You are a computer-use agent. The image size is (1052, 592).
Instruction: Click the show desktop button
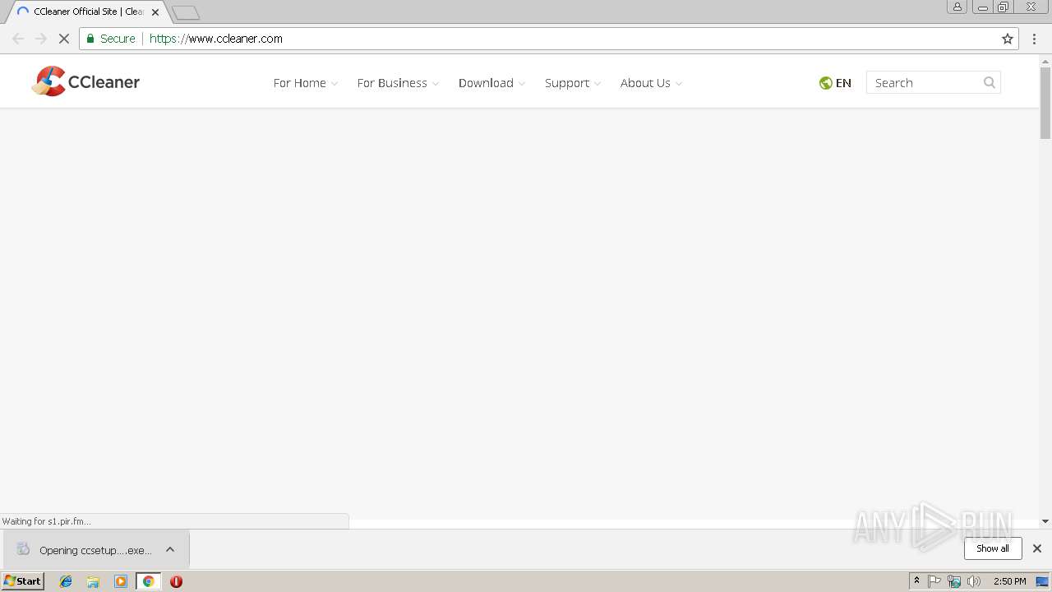1042,581
